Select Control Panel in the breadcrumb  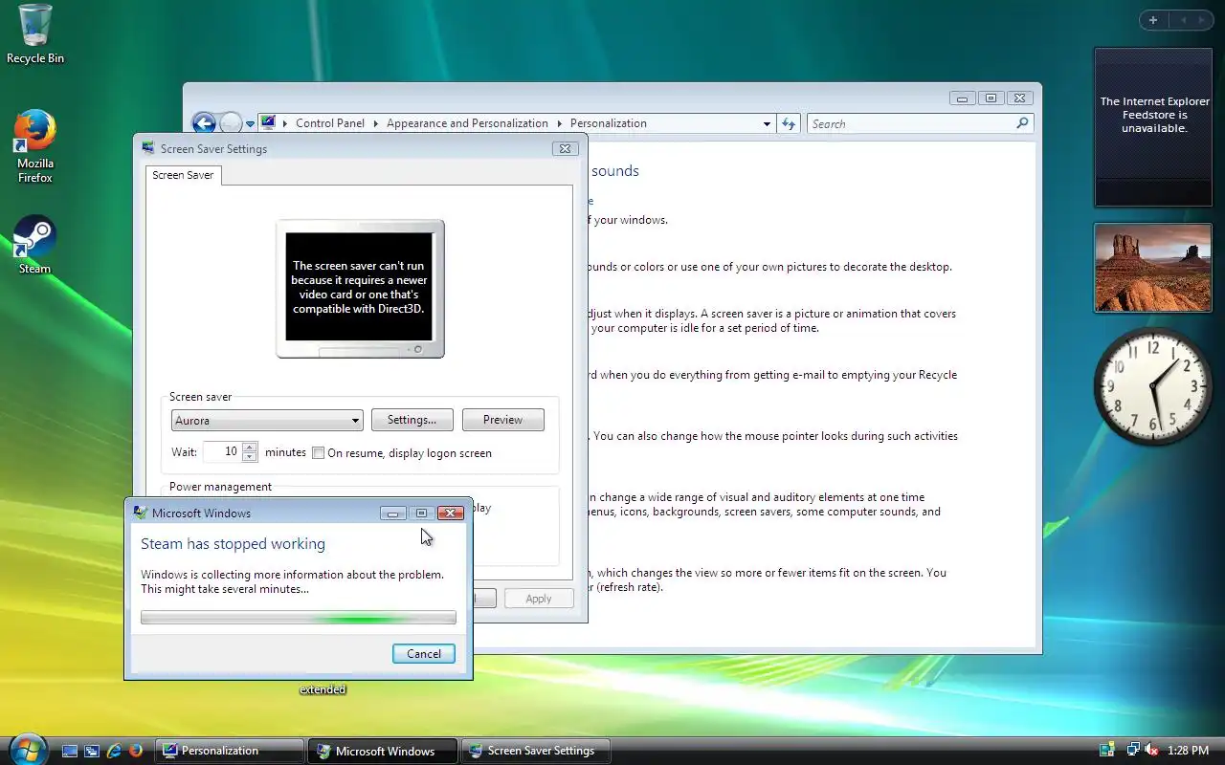330,123
